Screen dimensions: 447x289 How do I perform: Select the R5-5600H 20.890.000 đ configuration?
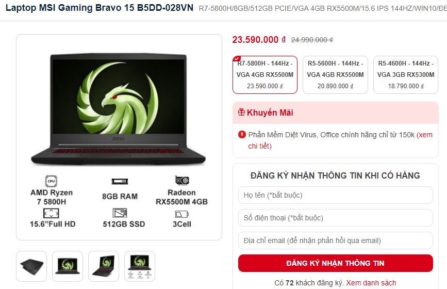click(x=335, y=75)
